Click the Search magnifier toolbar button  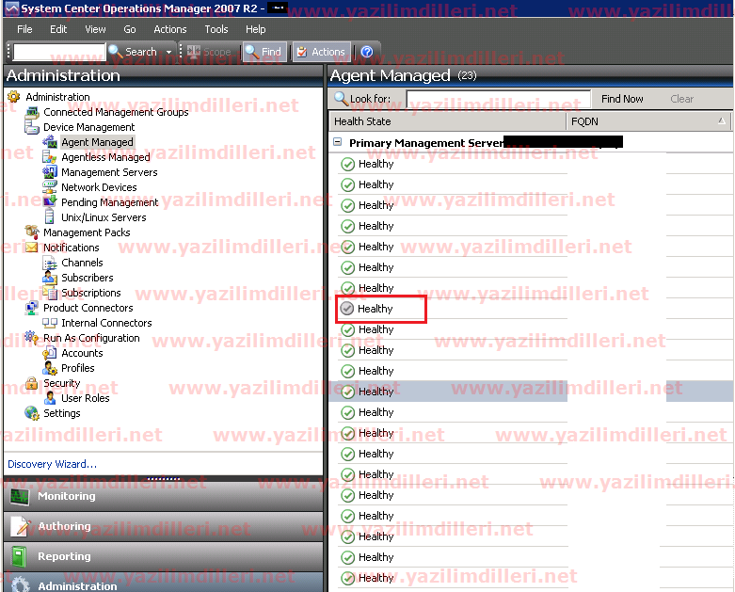pyautogui.click(x=133, y=52)
